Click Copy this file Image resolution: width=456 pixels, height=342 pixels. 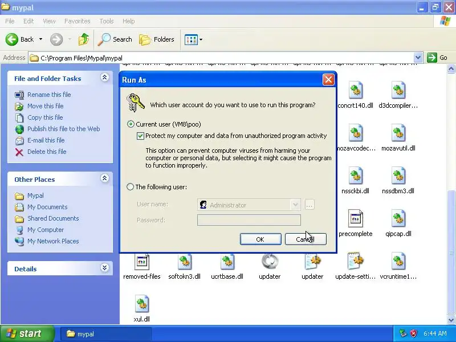[x=45, y=117]
